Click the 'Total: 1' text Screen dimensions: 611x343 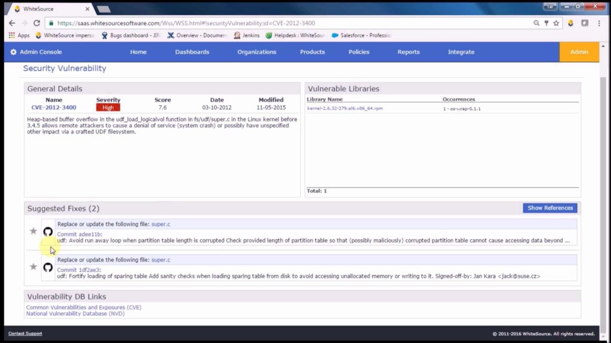tap(317, 191)
